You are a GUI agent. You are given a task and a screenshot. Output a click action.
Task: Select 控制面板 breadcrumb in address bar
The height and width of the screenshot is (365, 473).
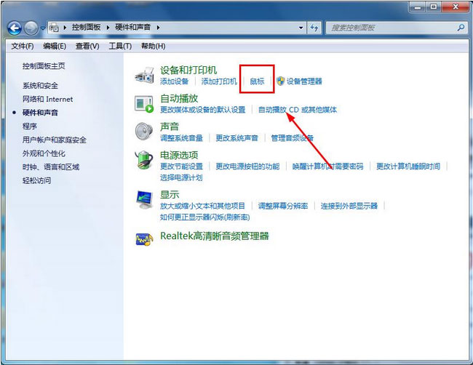tap(87, 28)
